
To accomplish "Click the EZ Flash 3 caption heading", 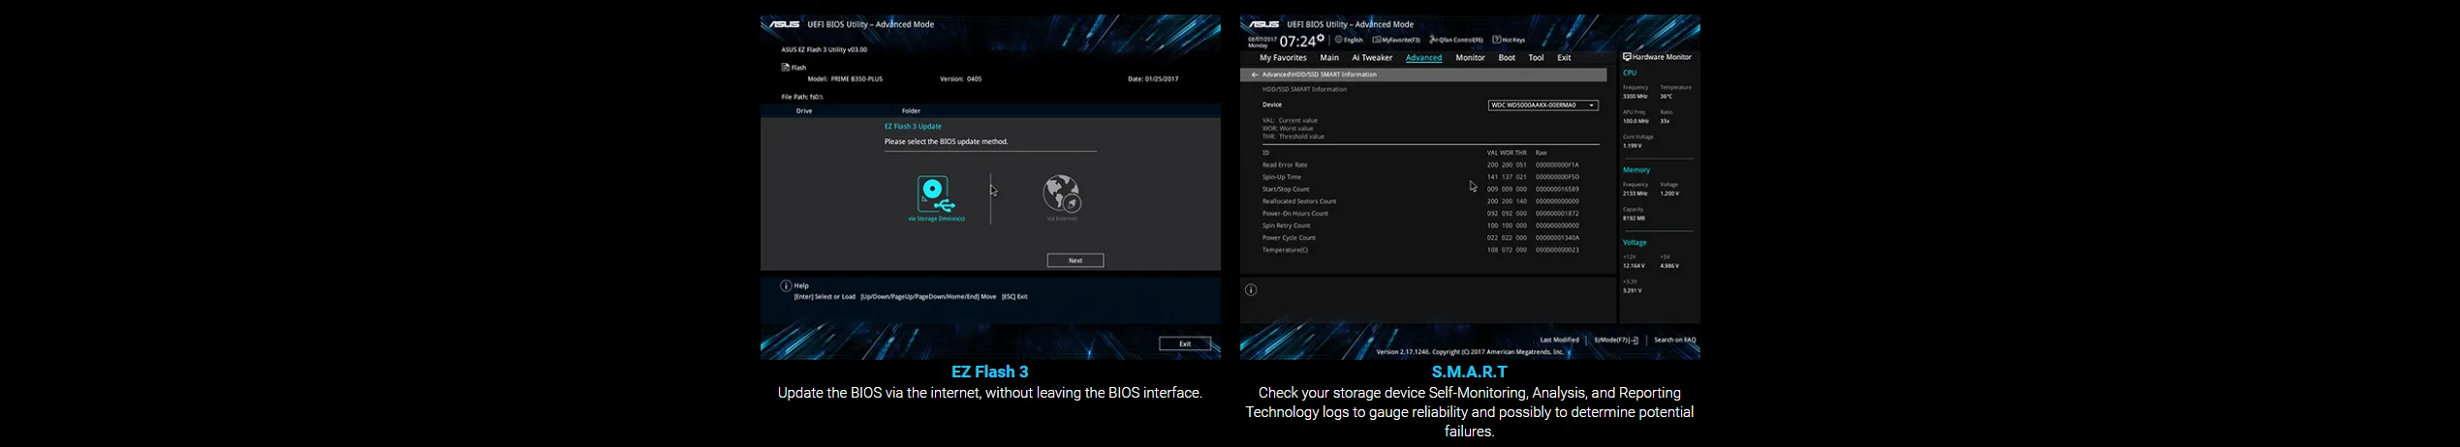I will tap(989, 372).
